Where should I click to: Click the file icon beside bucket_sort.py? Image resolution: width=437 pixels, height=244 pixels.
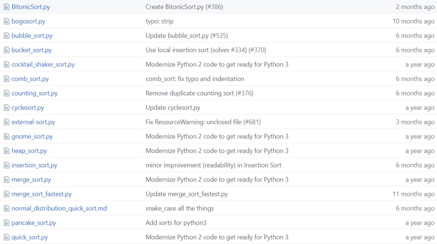point(6,50)
